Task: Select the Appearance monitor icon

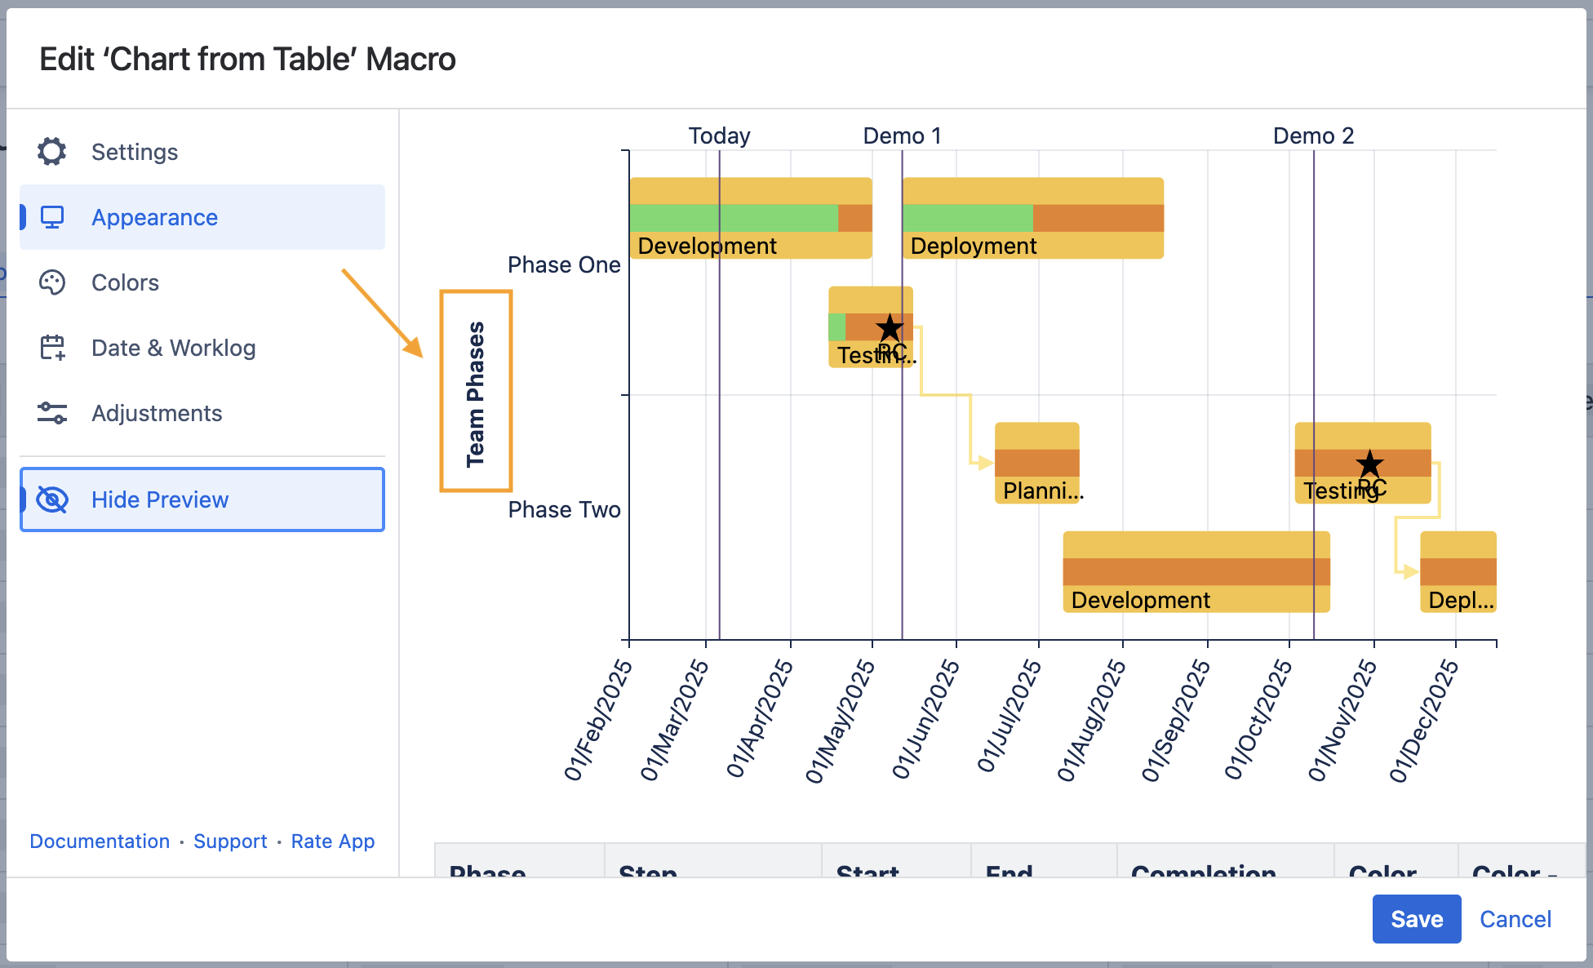Action: point(52,217)
